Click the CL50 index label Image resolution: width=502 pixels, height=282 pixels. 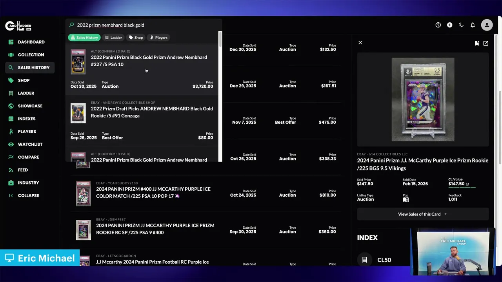click(x=384, y=260)
